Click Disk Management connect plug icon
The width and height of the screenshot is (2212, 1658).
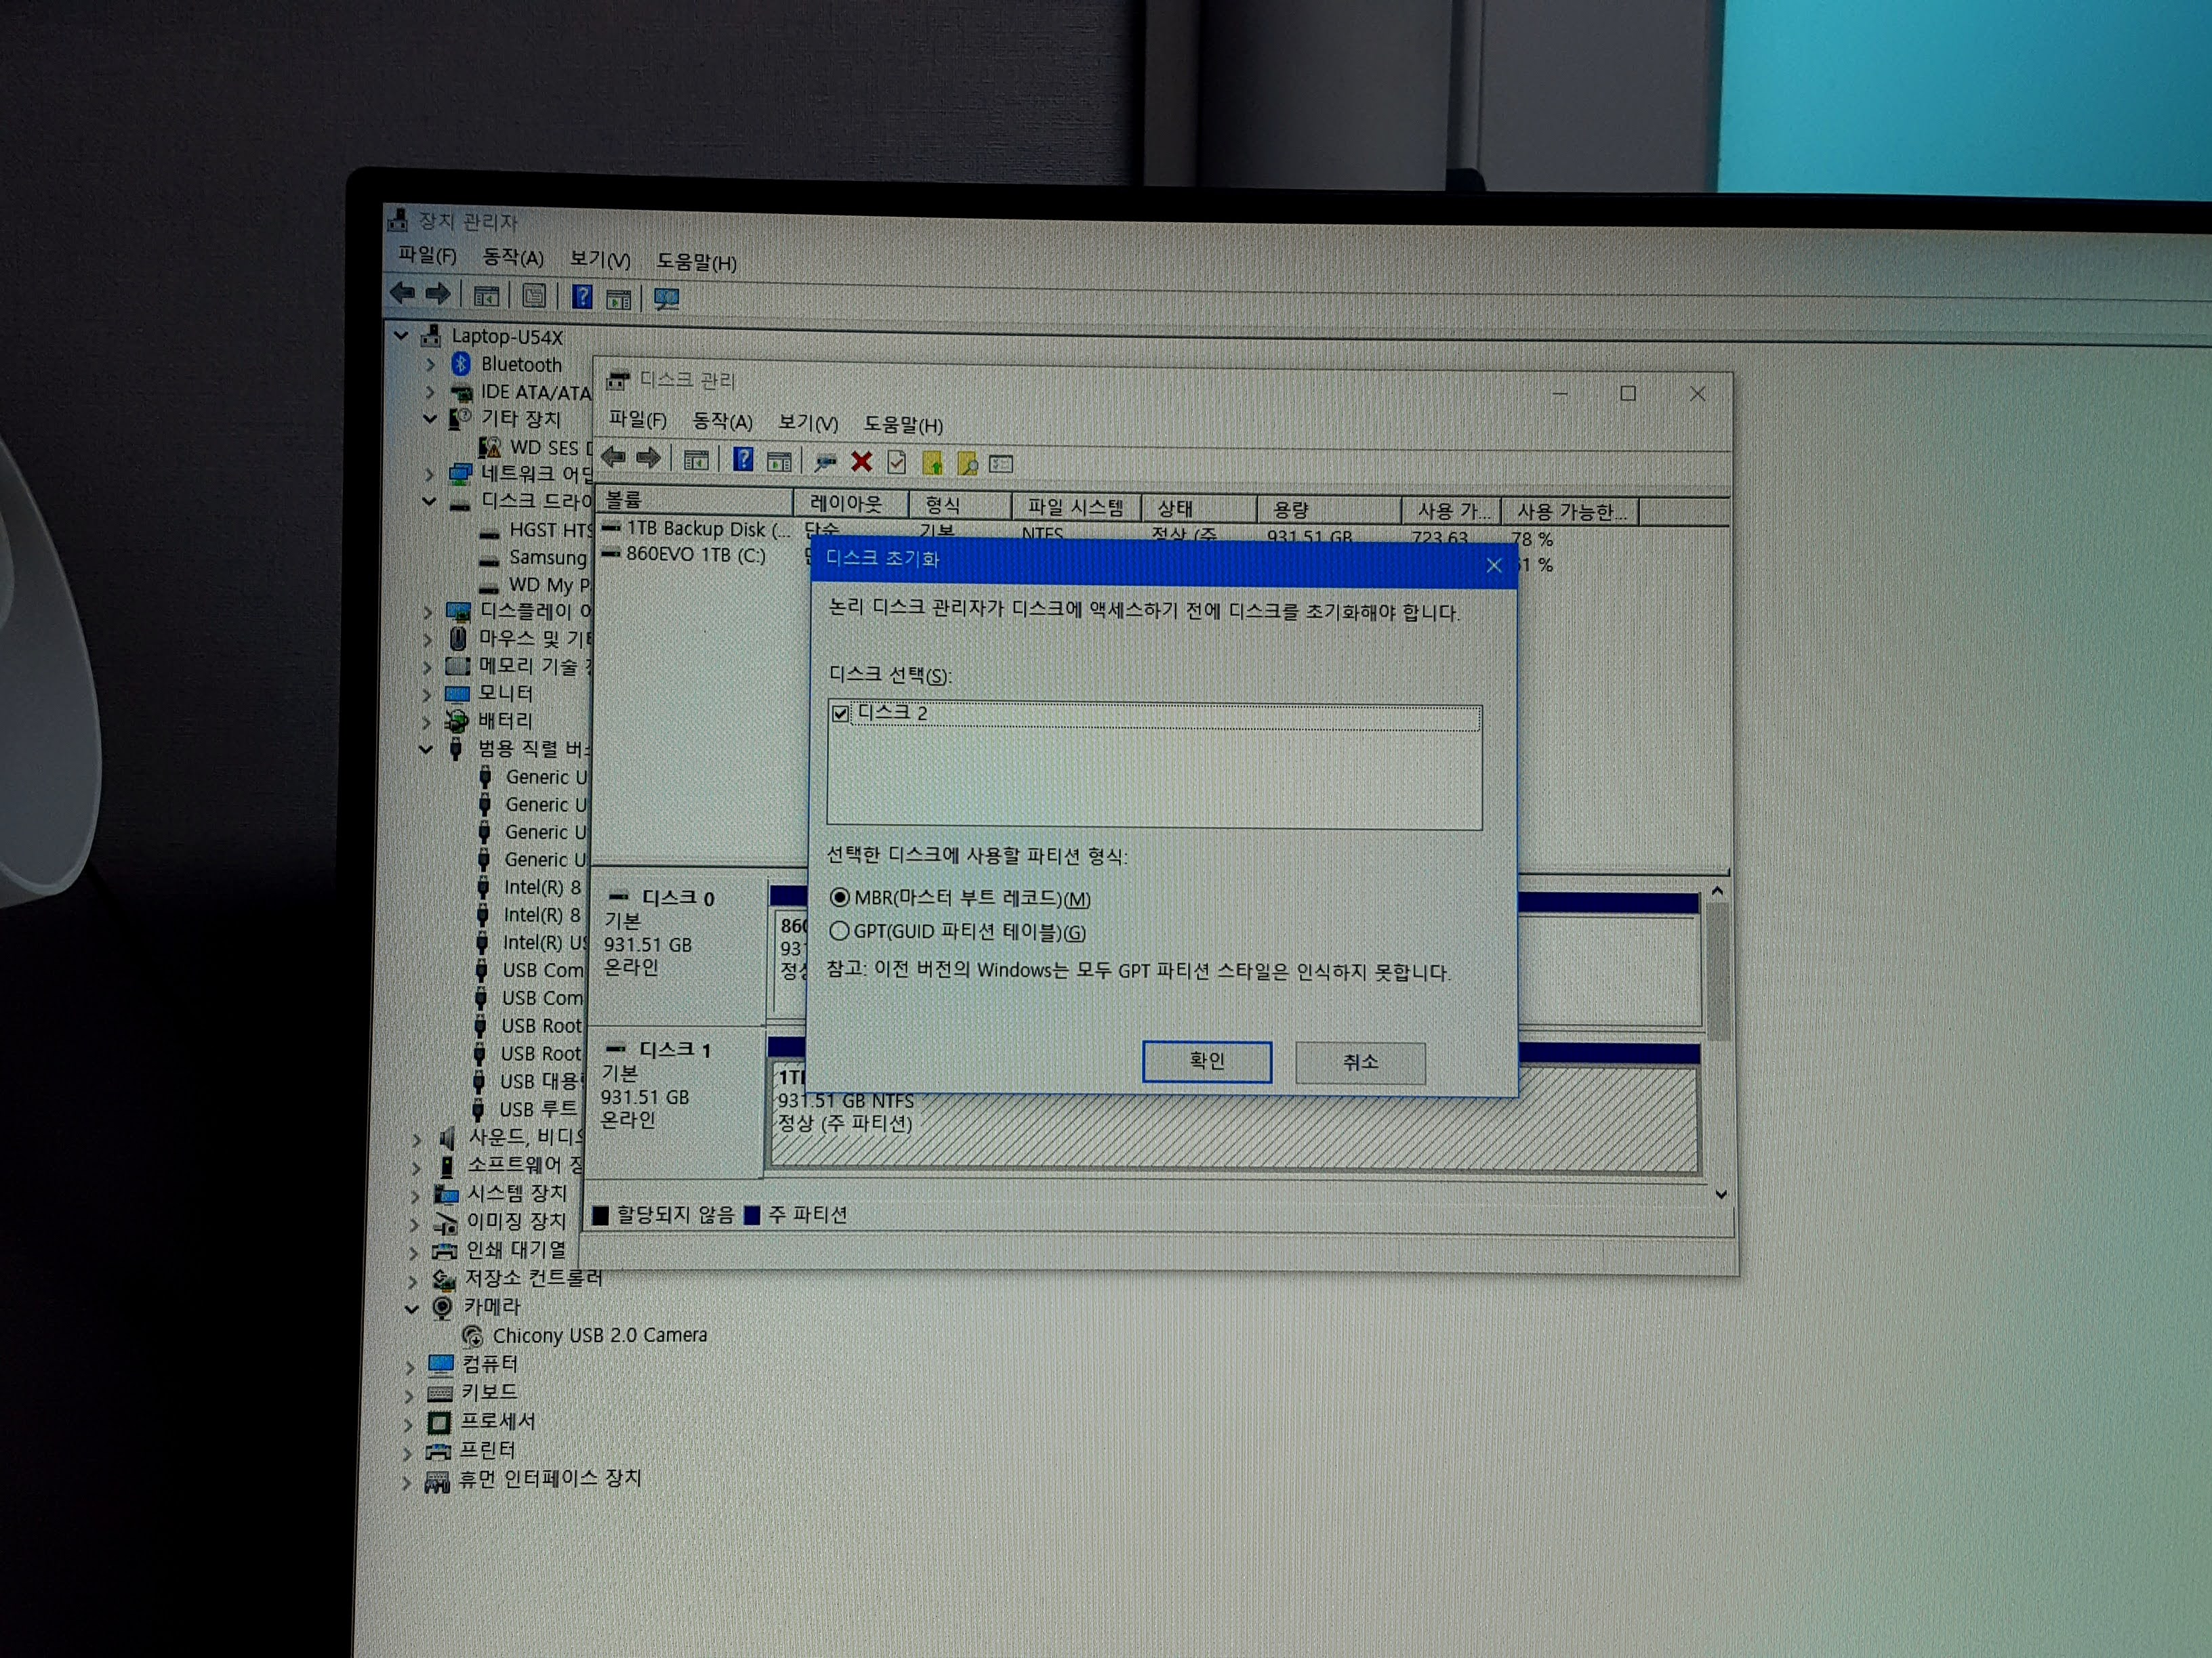pyautogui.click(x=825, y=462)
